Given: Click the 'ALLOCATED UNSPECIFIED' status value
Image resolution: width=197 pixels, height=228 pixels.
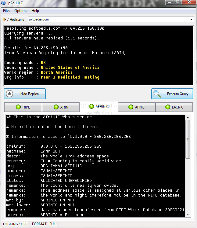Looking at the screenshot, I should [x=66, y=180].
